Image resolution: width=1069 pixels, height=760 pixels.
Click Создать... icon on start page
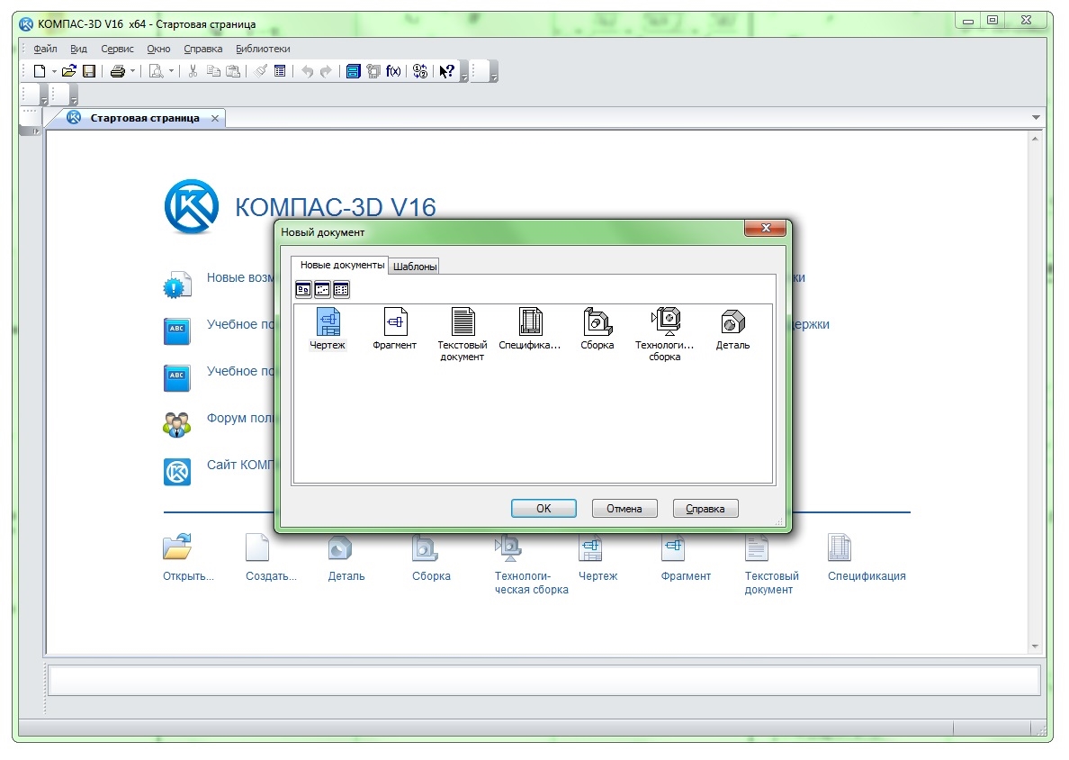pyautogui.click(x=257, y=547)
